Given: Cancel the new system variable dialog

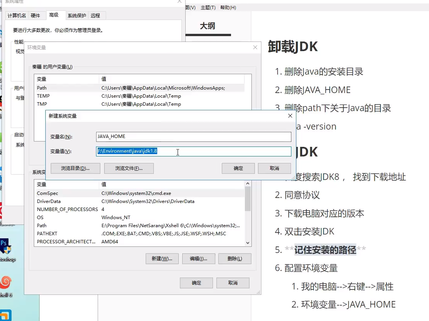Looking at the screenshot, I should pyautogui.click(x=274, y=168).
